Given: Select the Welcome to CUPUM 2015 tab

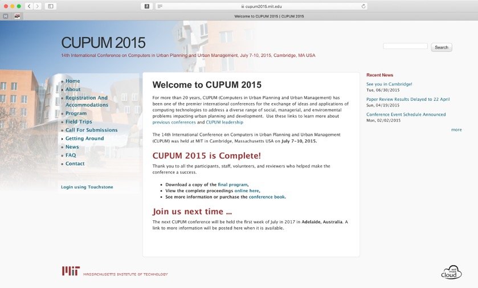Looking at the screenshot, I should pos(269,17).
